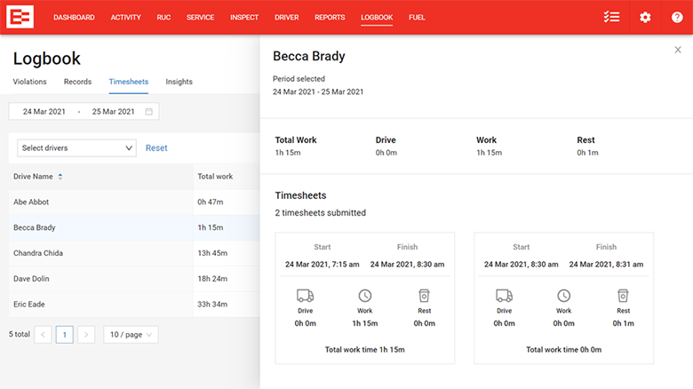Open the Select drivers dropdown

click(x=76, y=148)
